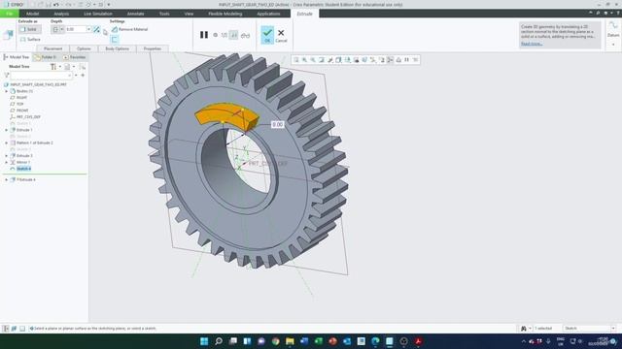Expand the Extrude 3 feature
Screen dimensions: 622x349
pos(7,155)
